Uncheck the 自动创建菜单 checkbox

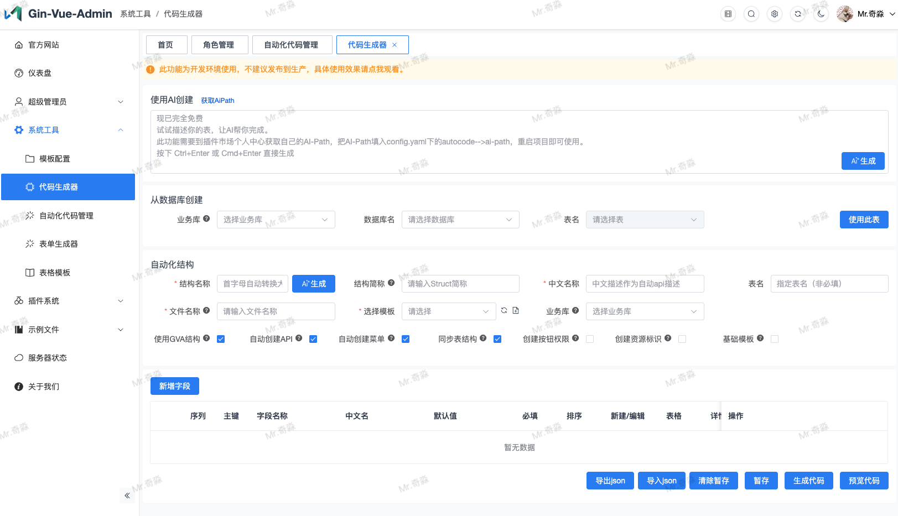406,338
